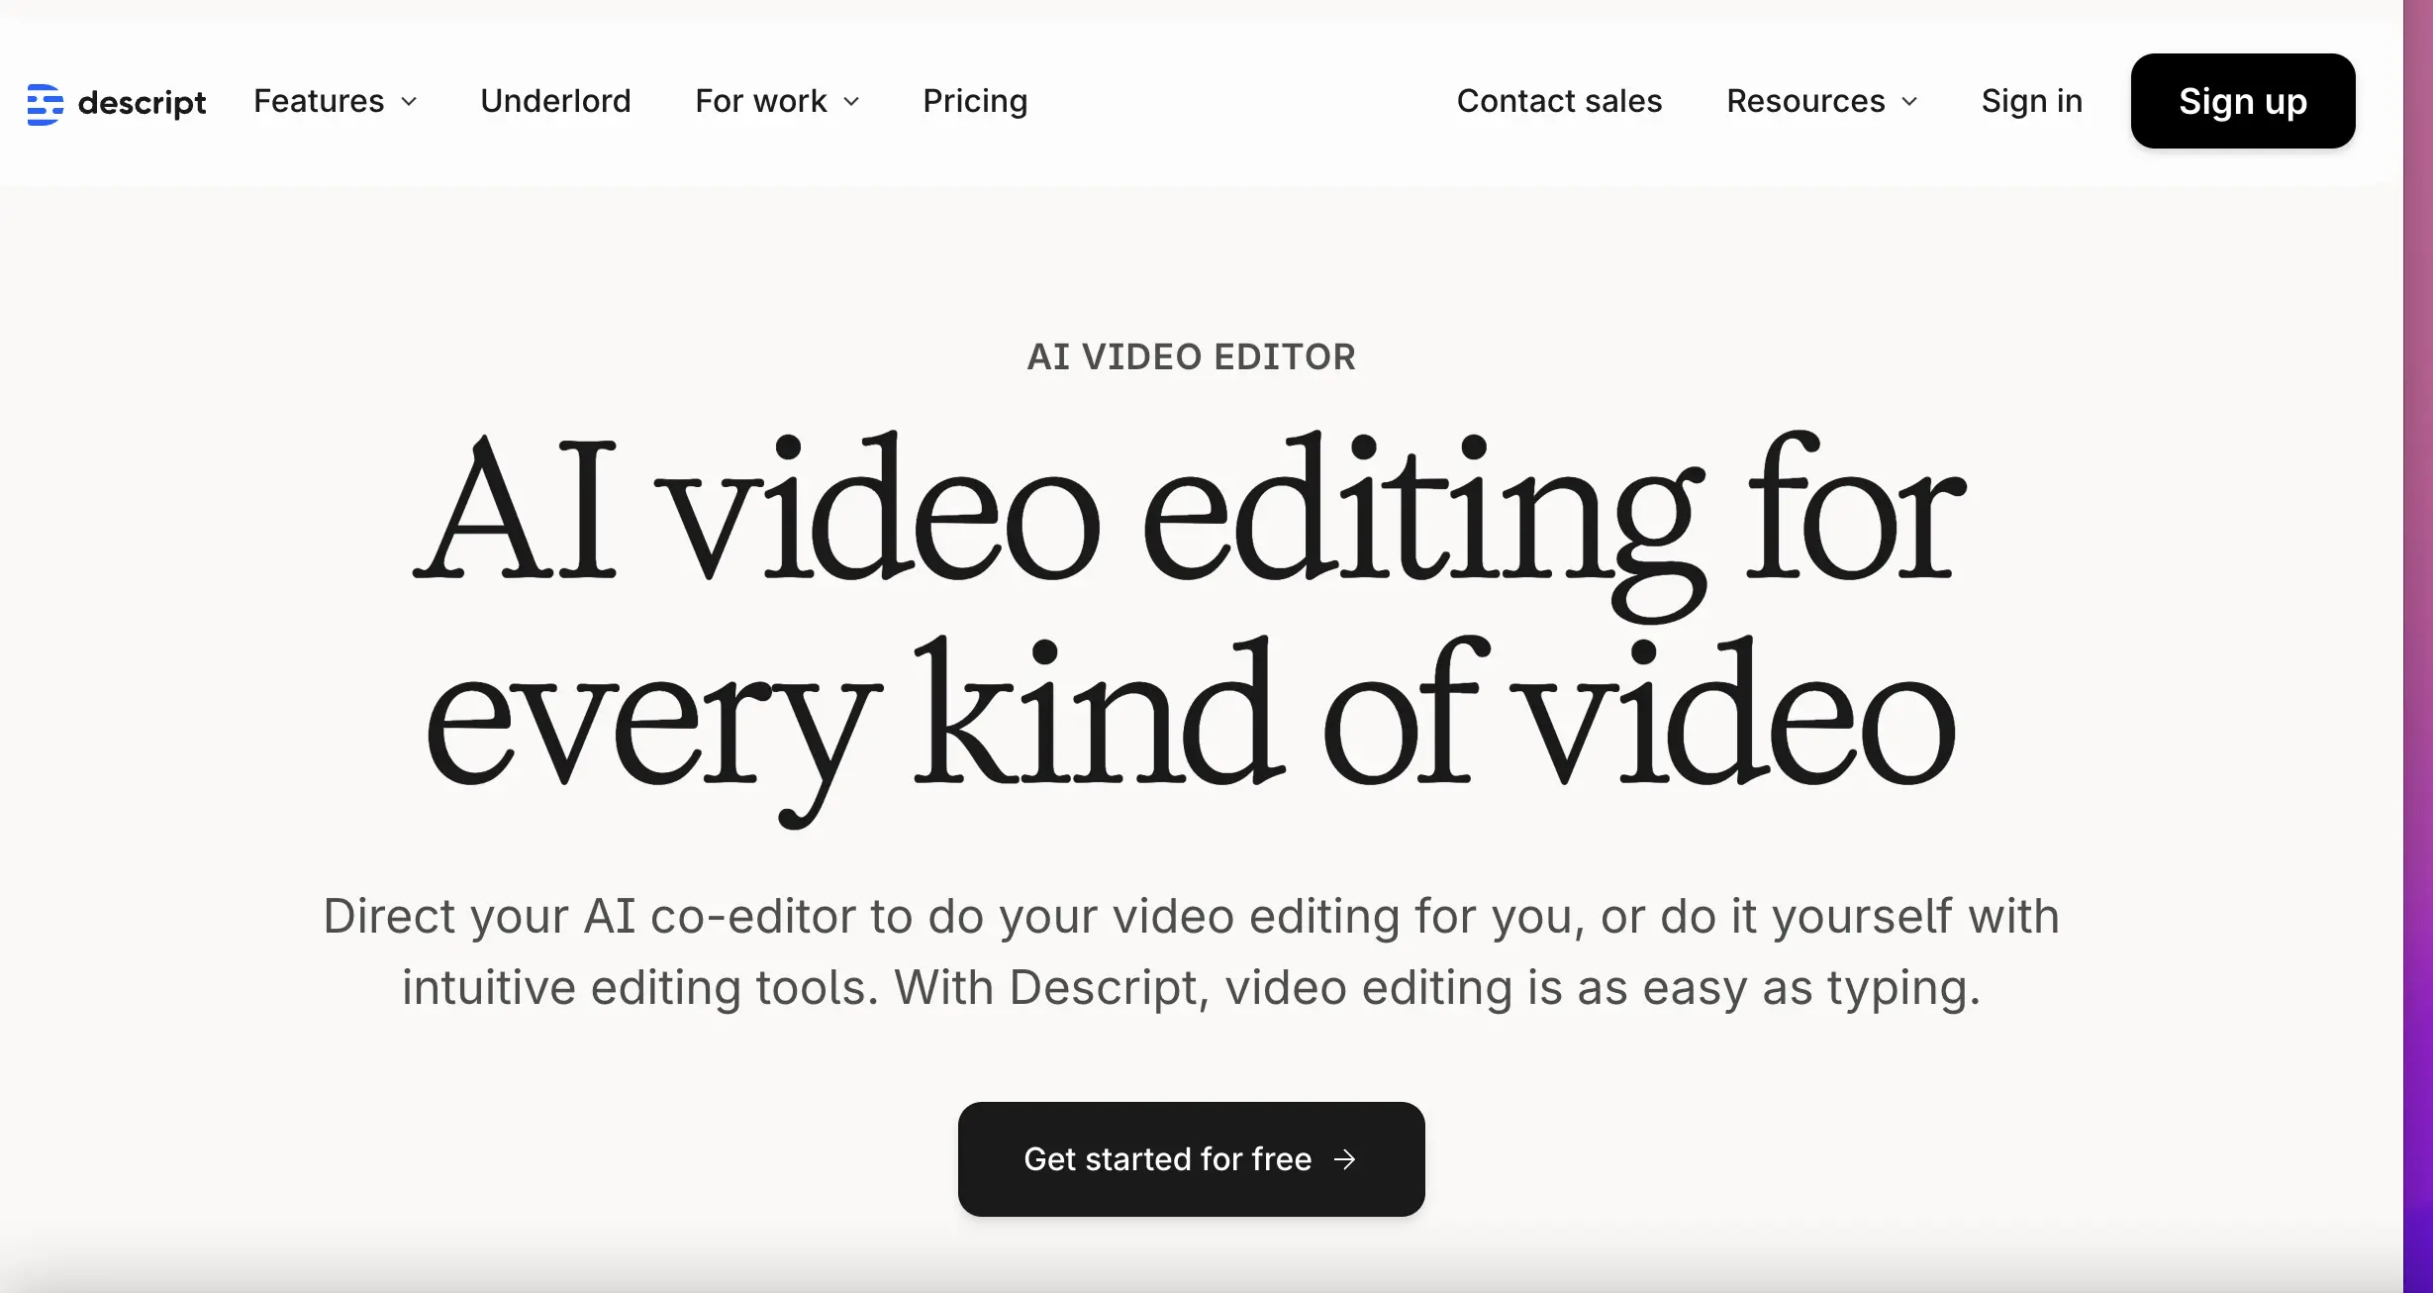Open the Features menu
This screenshot has height=1293, width=2433.
pos(319,101)
